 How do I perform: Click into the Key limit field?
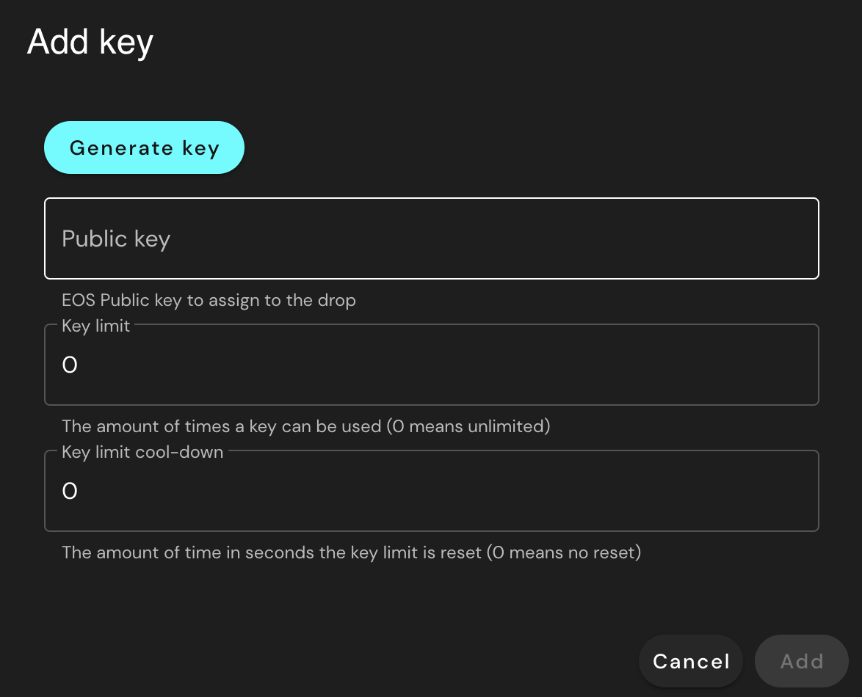(431, 365)
